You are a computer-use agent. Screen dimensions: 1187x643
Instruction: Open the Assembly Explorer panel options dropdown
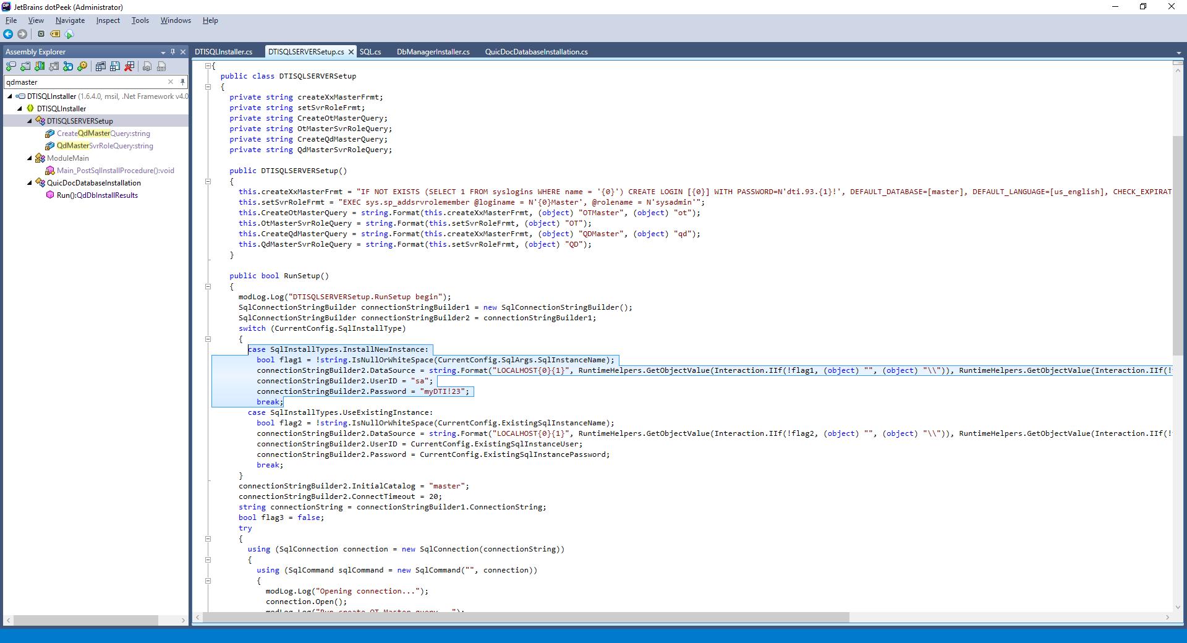163,52
